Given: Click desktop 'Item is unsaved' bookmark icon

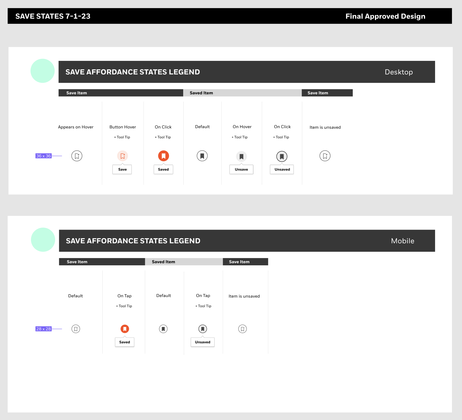Looking at the screenshot, I should pos(325,156).
